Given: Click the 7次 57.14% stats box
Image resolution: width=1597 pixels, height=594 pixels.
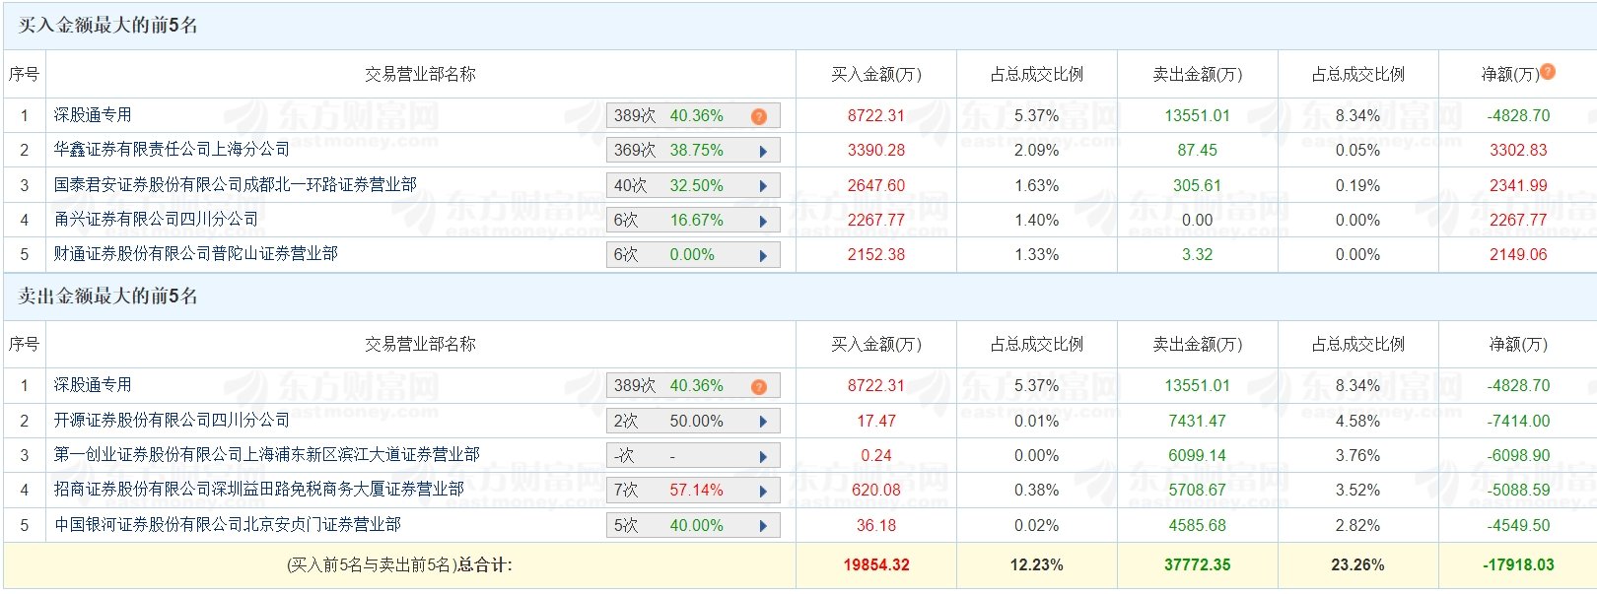Looking at the screenshot, I should [693, 491].
